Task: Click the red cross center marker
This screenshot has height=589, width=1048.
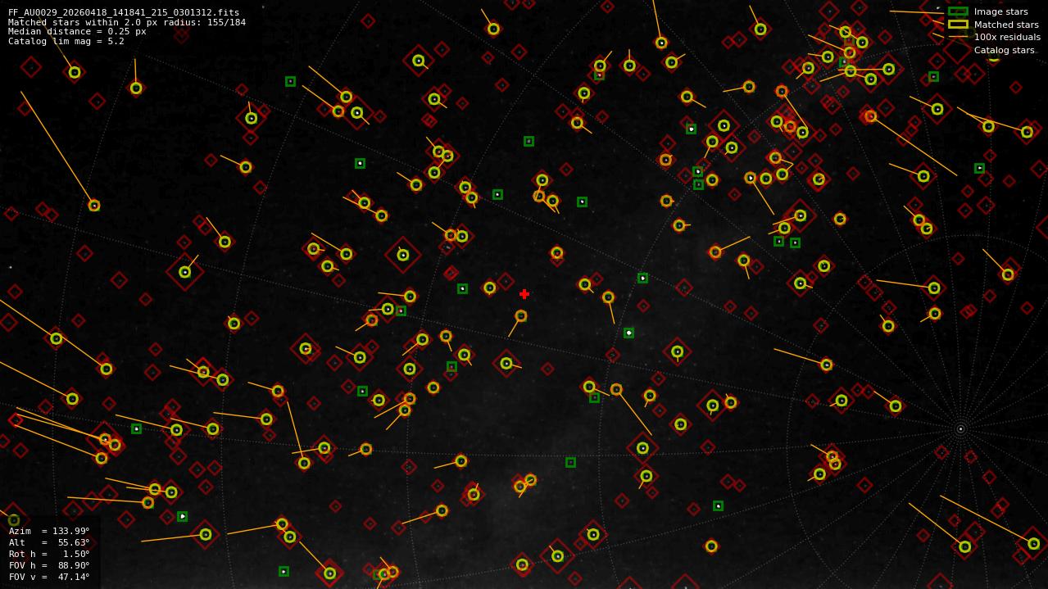Action: [x=524, y=294]
